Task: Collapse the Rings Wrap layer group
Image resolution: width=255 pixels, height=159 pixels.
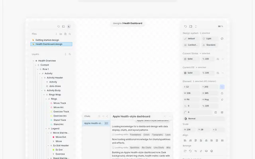Action: (44, 95)
